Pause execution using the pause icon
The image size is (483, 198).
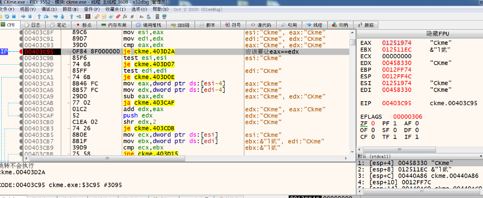(30, 16)
